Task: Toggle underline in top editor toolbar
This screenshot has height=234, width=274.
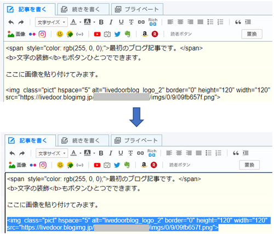Action: (x=121, y=22)
